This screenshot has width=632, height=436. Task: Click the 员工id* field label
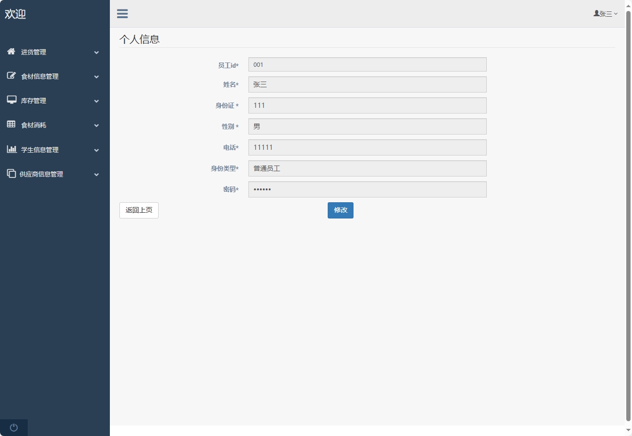pos(228,65)
